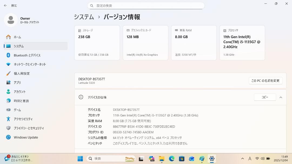Click the 設定の検索 search field

click(146, 5)
